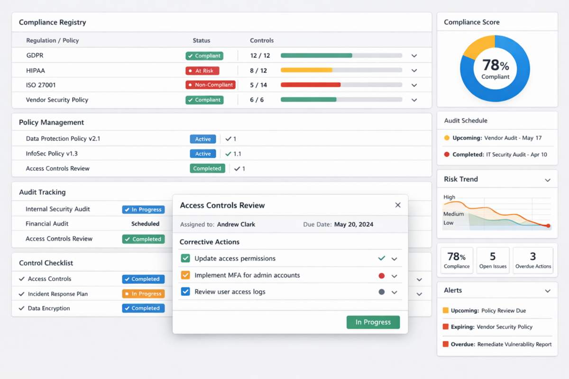This screenshot has height=379, width=569.
Task: Toggle the Implement MFA for admin accounts checkbox
Action: click(x=185, y=275)
